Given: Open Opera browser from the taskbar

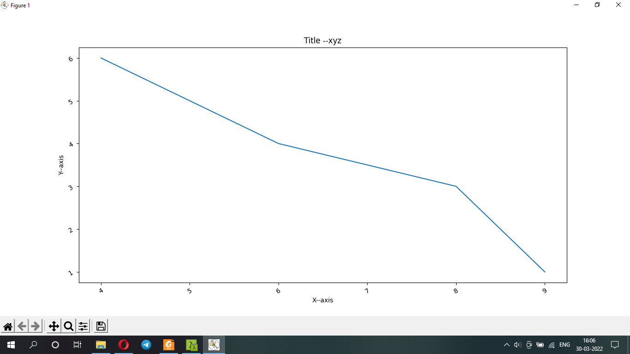Looking at the screenshot, I should pos(123,344).
